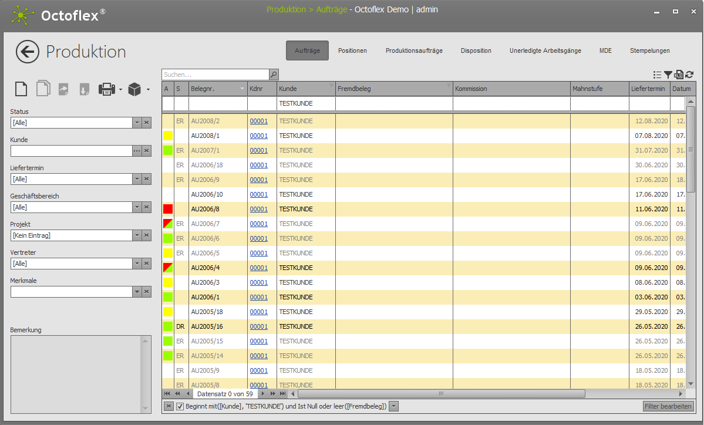Open the Liefertermin dropdown list
The image size is (704, 425).
137,179
